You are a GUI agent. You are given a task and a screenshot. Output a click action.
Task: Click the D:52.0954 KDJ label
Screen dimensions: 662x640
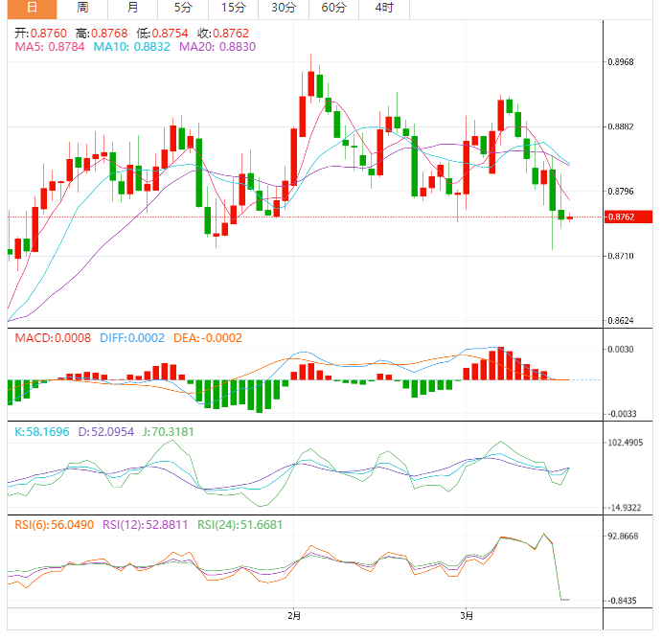click(106, 432)
